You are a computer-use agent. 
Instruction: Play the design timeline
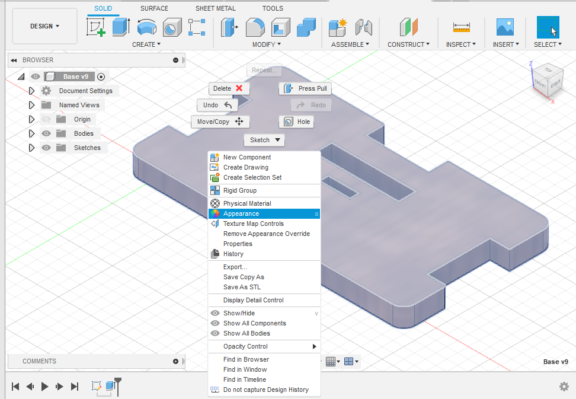click(x=45, y=386)
